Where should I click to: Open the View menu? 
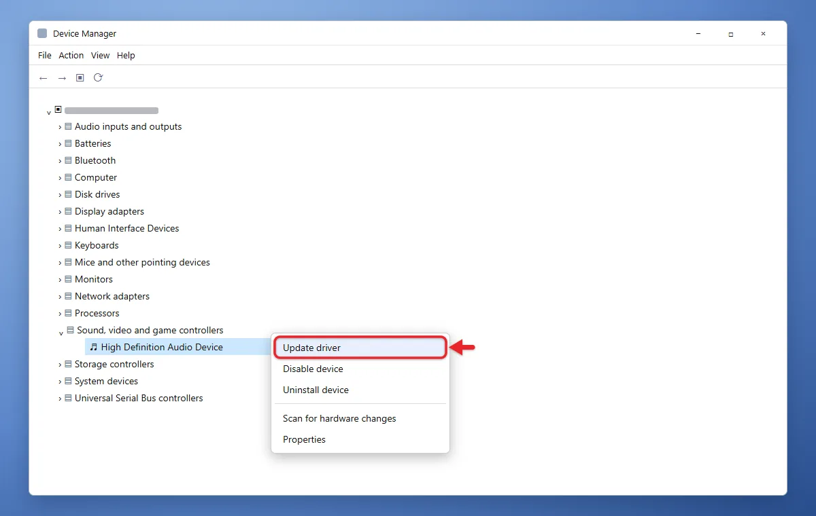101,56
